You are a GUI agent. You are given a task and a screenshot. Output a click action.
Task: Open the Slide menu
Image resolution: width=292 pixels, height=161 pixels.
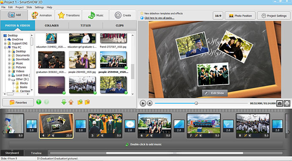[x=29, y=7]
